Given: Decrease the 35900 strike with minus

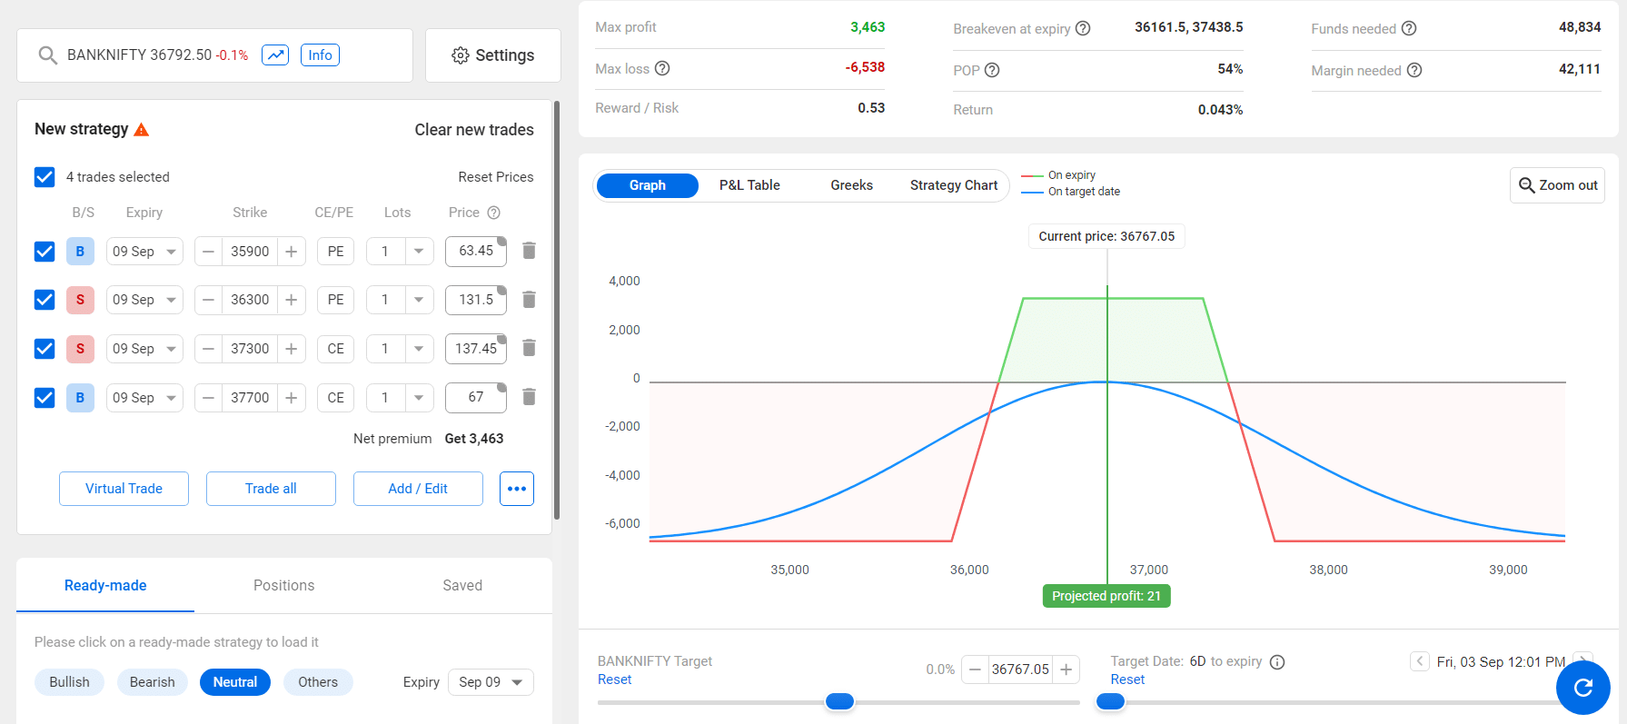Looking at the screenshot, I should point(208,252).
